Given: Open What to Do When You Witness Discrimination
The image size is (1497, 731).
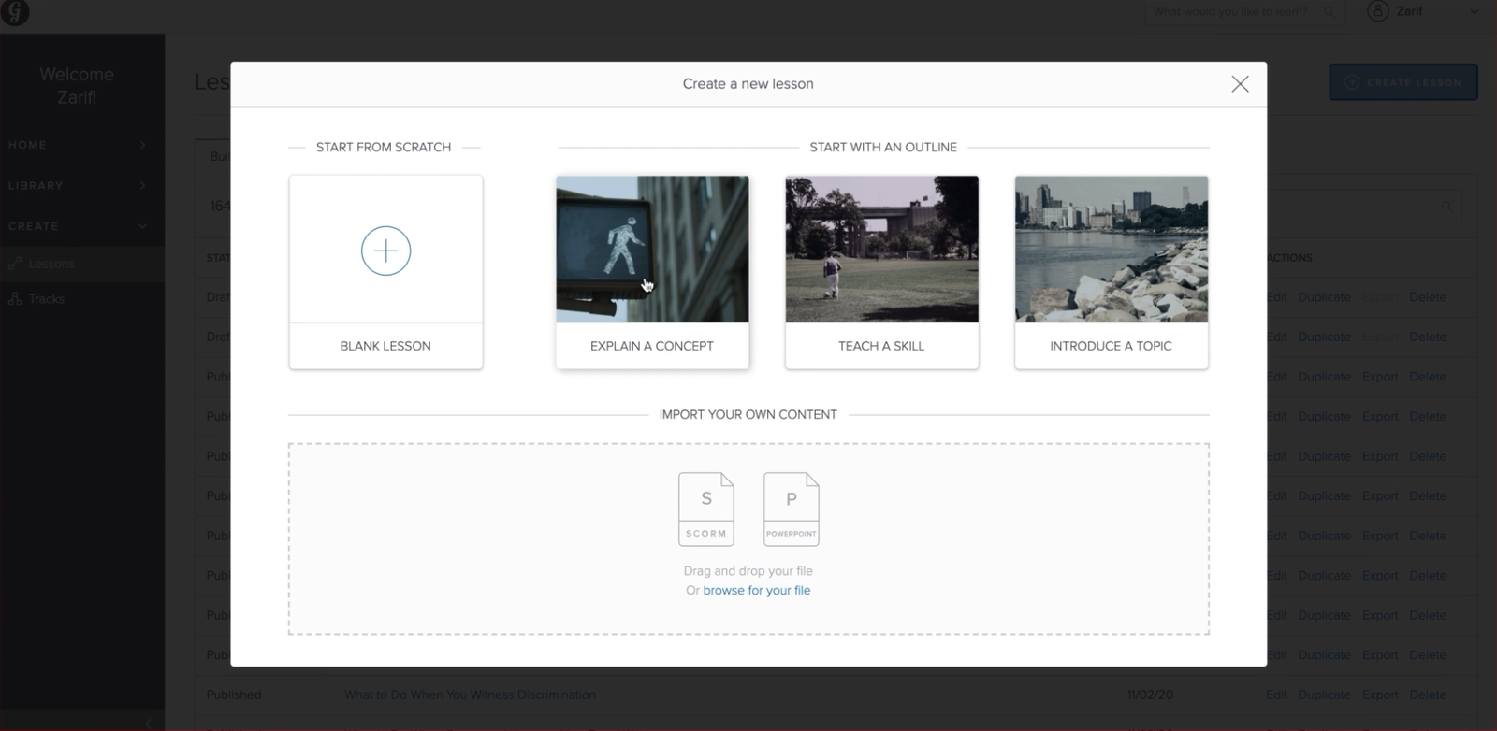Looking at the screenshot, I should click(x=470, y=695).
